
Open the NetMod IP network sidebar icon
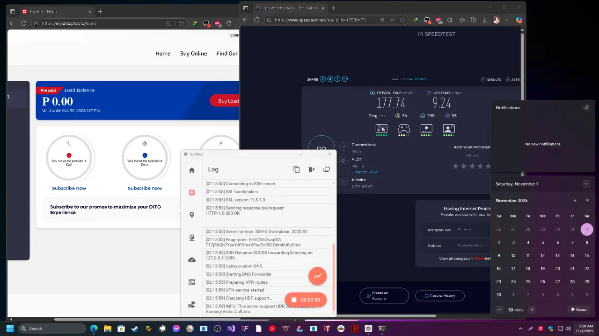coord(192,238)
